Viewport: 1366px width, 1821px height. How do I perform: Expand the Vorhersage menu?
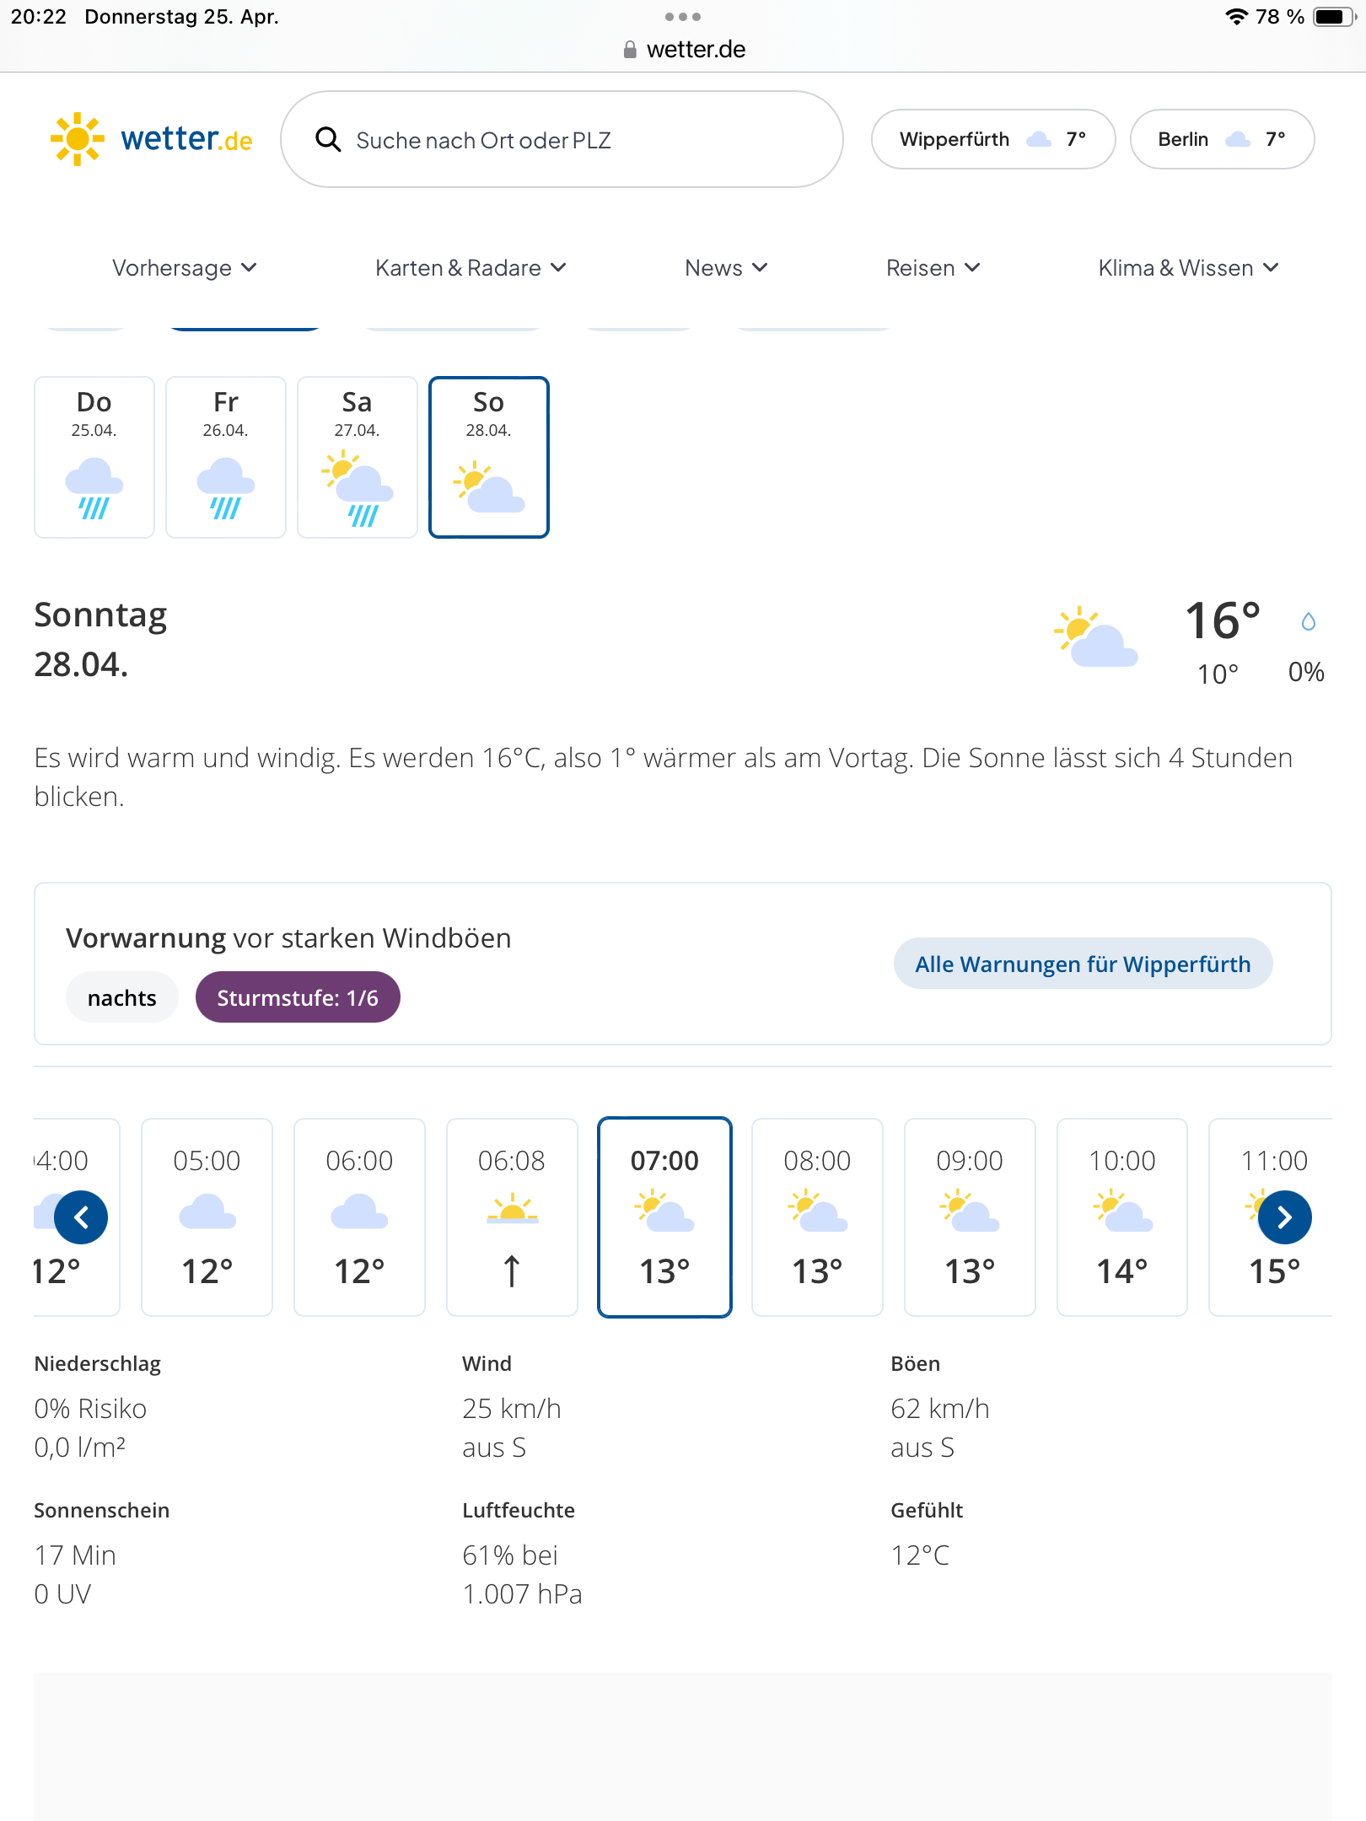184,268
